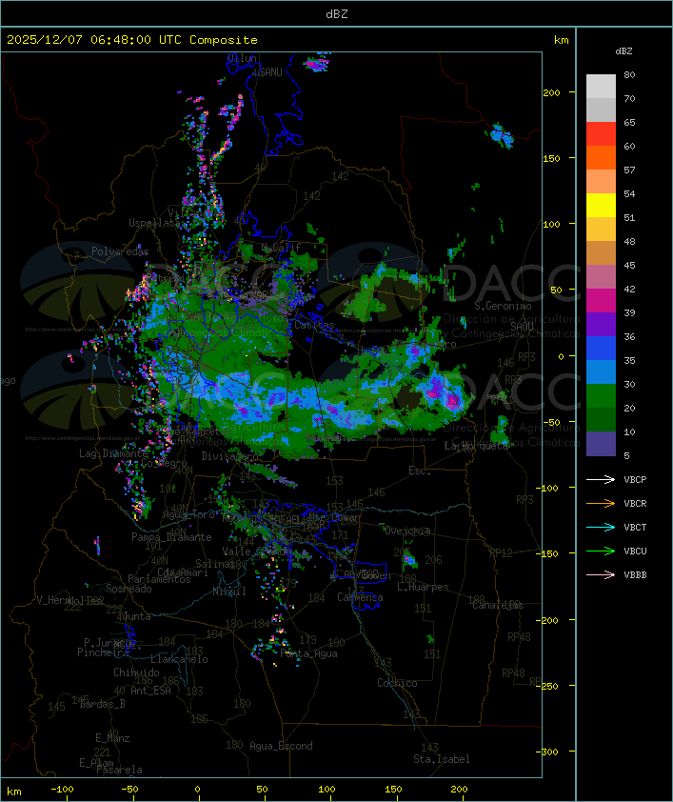Click the Lag.Diamante map label
673x802 pixels.
click(113, 453)
